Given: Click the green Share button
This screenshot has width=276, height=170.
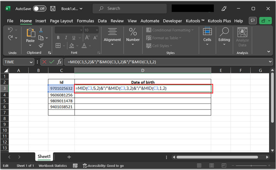Looking at the screenshot, I should point(265,21).
